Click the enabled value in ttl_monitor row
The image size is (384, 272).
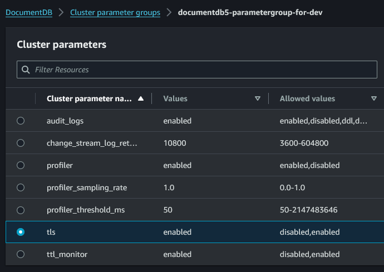pyautogui.click(x=178, y=254)
